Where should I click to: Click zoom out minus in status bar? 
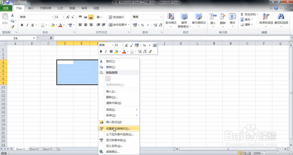tap(264, 153)
